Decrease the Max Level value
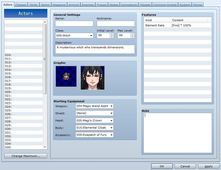The width and height of the screenshot is (221, 170). click(x=132, y=37)
